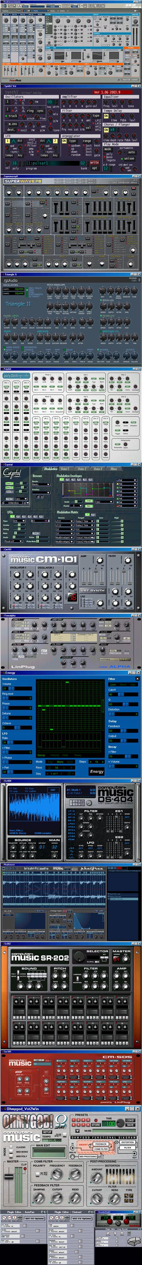Toggle the Tempo Delay ON switch in Synth1
Viewport: 142px width, 1265px height.
click(x=106, y=116)
